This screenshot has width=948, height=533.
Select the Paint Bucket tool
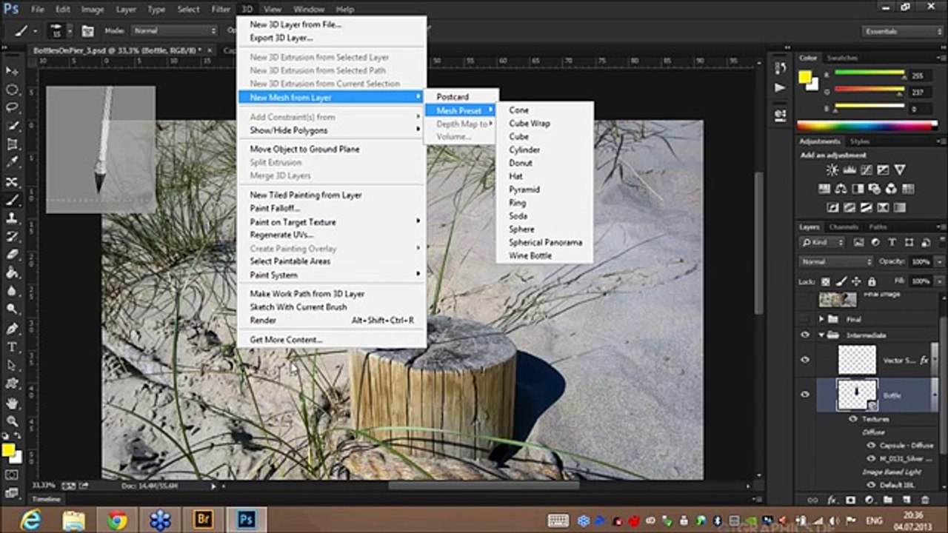pos(12,273)
